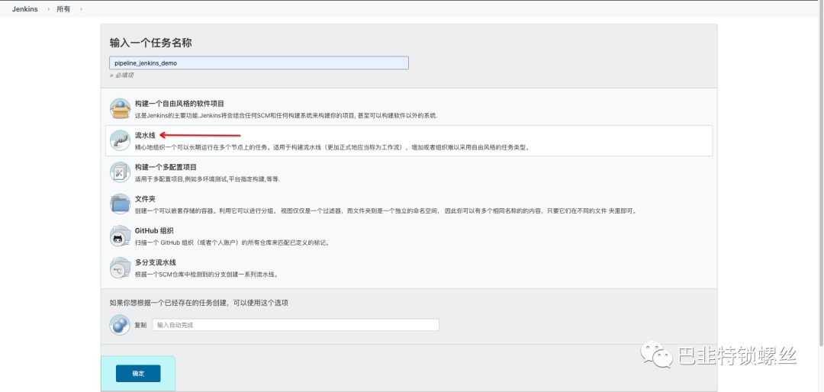Open the Jenkins breadcrumb link

(x=24, y=9)
